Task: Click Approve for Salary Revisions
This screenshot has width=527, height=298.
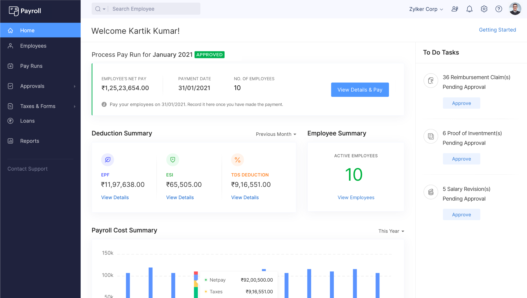Action: (461, 215)
